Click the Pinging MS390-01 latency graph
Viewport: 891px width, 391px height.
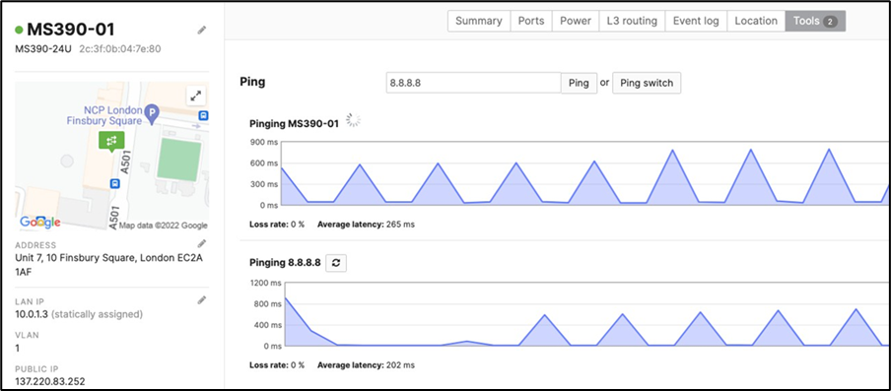(x=585, y=173)
